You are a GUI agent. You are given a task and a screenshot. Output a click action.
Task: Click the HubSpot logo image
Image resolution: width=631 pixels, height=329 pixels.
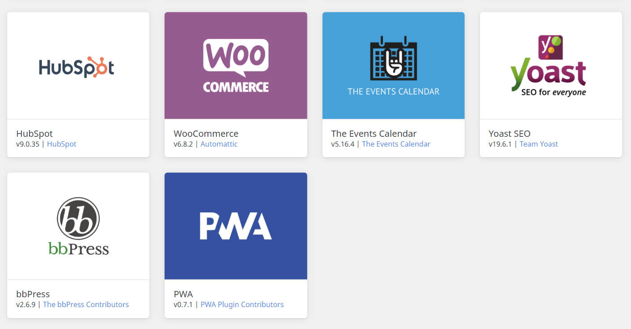coord(78,66)
